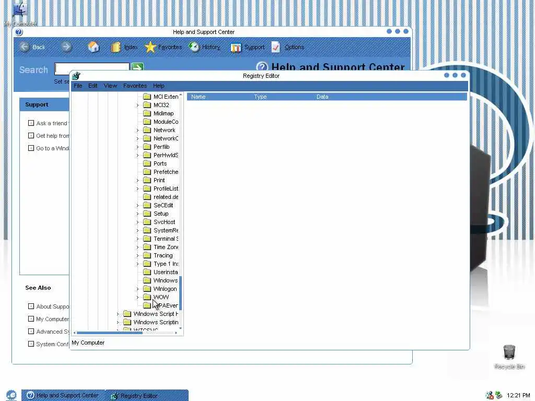Viewport: 535px width, 401px height.
Task: Open the View menu in Registry Editor
Action: 110,86
